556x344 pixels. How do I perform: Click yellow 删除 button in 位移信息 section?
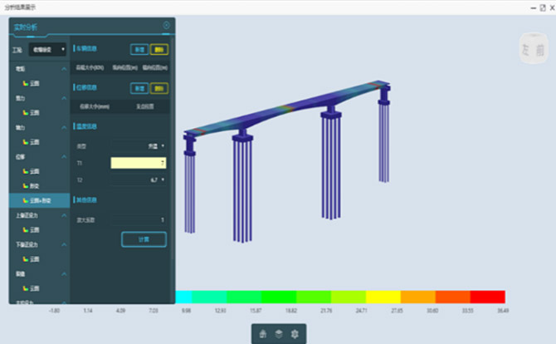(x=159, y=88)
